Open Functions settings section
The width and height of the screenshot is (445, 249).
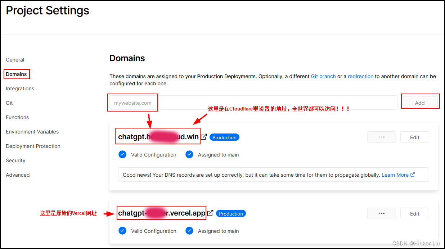pyautogui.click(x=17, y=117)
